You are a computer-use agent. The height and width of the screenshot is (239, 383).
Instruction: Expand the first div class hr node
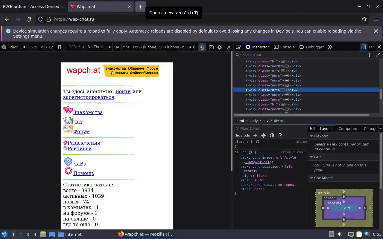pyautogui.click(x=246, y=61)
